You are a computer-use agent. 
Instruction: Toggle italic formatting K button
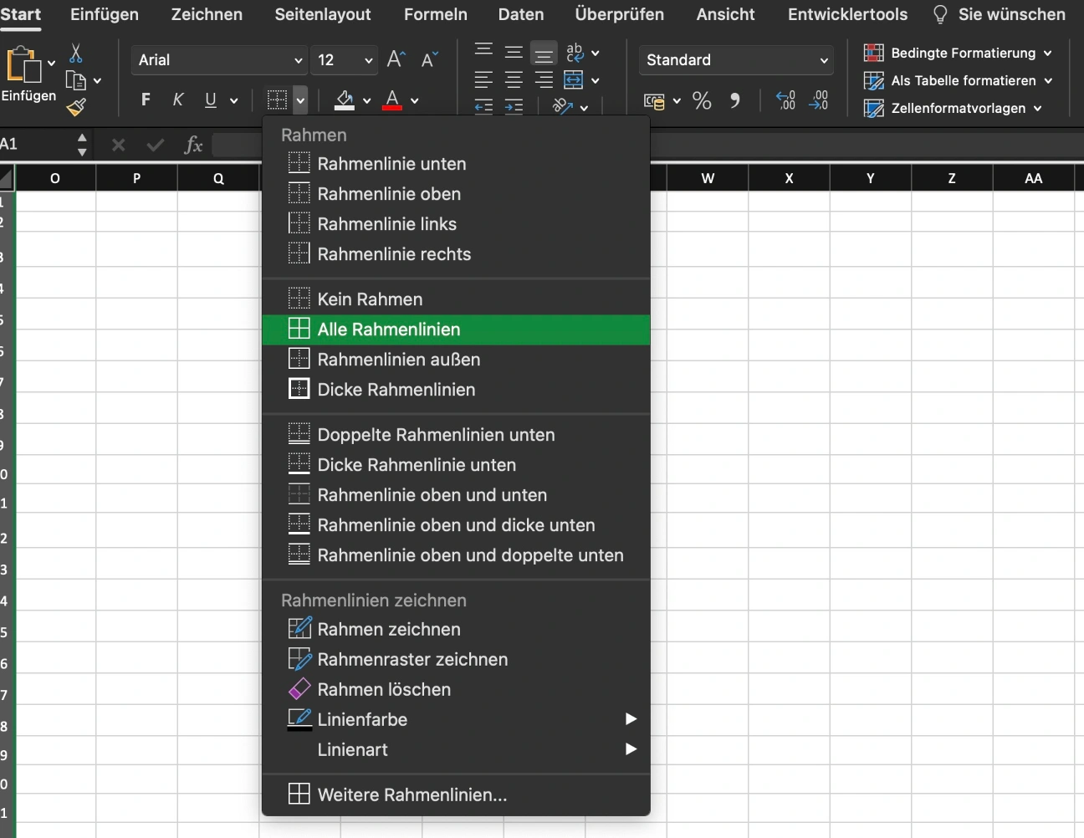178,100
